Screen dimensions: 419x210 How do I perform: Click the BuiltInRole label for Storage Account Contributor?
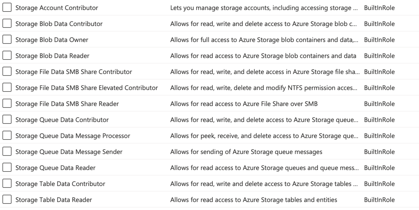[379, 7]
